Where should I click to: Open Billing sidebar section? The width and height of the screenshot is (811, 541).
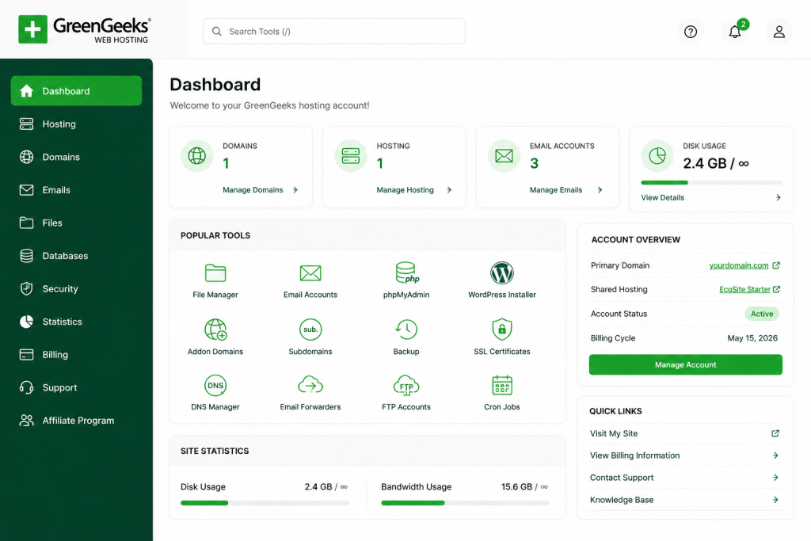[x=77, y=354]
